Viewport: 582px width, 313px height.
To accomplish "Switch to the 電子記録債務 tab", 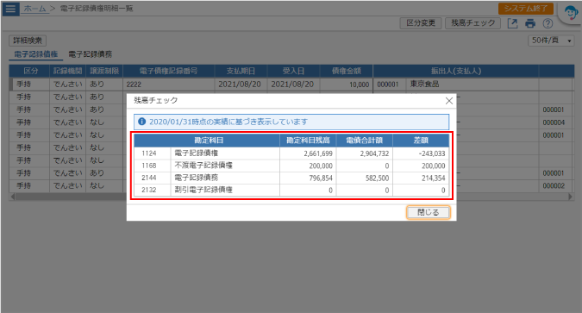I will click(x=91, y=54).
